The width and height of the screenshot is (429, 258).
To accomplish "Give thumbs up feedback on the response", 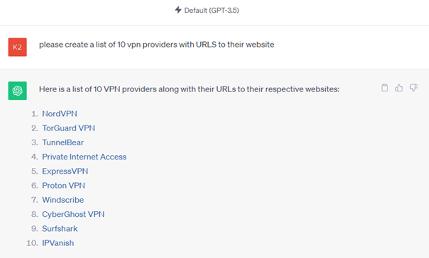I will pyautogui.click(x=399, y=87).
